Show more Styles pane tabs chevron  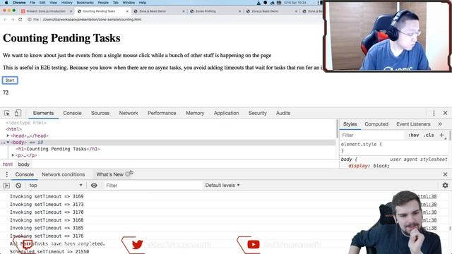(x=440, y=124)
